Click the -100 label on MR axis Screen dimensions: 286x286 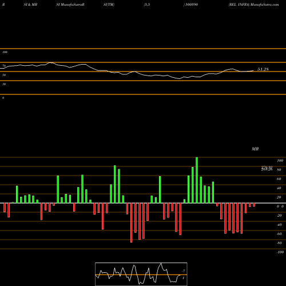point(280,252)
